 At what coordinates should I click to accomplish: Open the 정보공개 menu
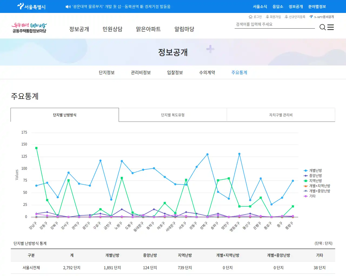[79, 29]
